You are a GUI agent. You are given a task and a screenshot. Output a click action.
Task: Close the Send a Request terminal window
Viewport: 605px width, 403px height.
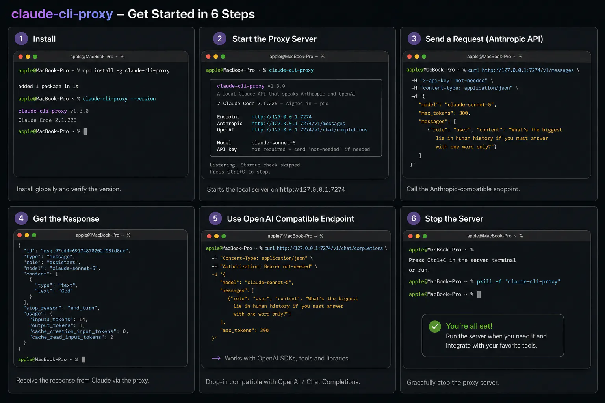(409, 57)
